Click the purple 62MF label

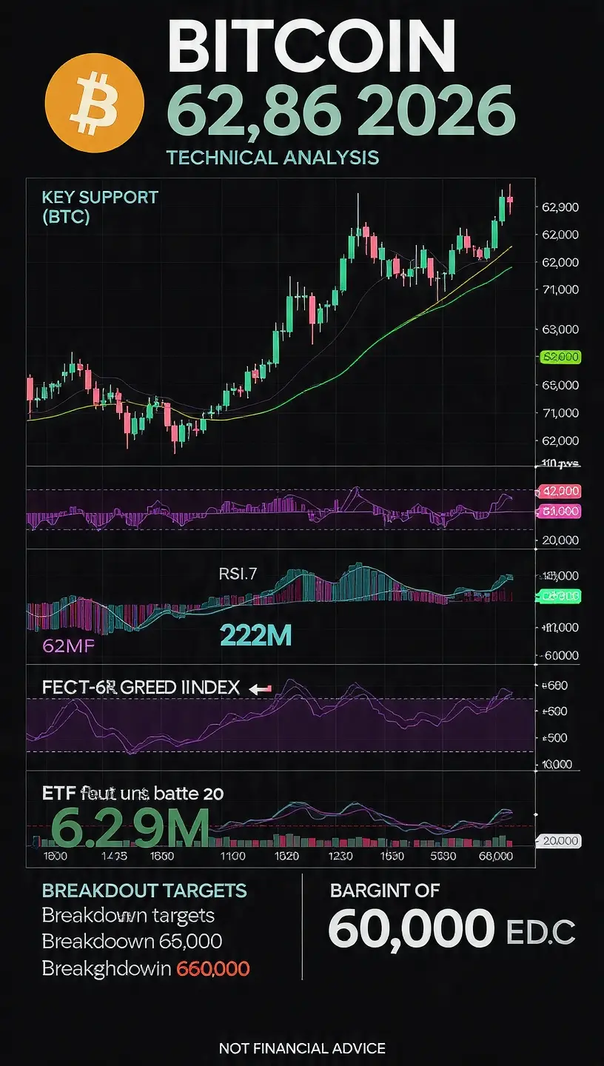point(67,646)
